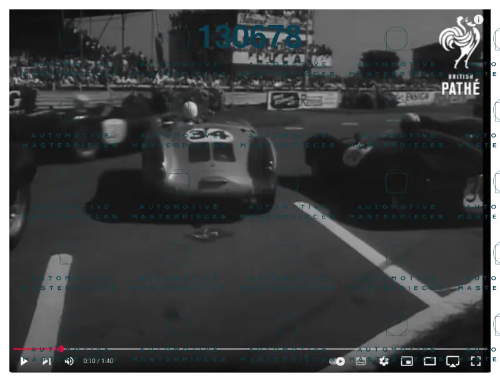Toggle subtitles/closed captions
Screen dimensions: 500x383
point(361,361)
